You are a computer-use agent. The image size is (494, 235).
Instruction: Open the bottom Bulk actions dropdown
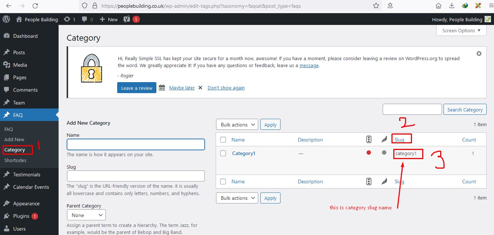(237, 198)
